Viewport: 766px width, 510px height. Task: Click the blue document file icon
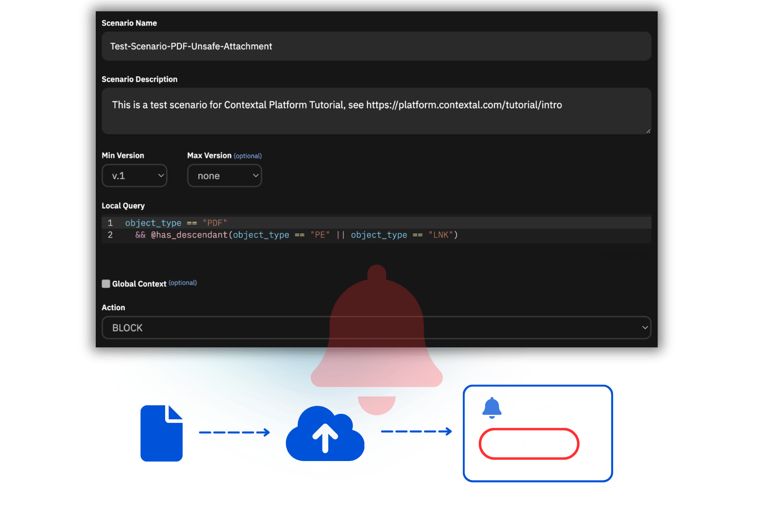(162, 434)
